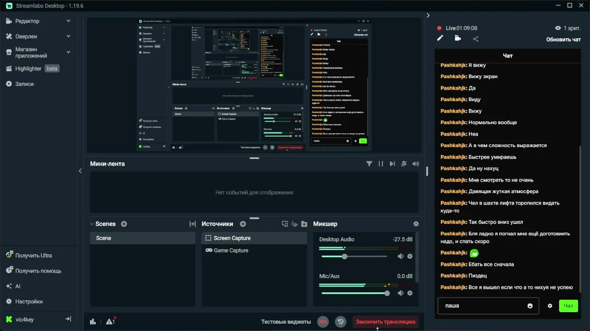
Task: Click the chat panel vertical scrollbar
Action: click(580, 218)
